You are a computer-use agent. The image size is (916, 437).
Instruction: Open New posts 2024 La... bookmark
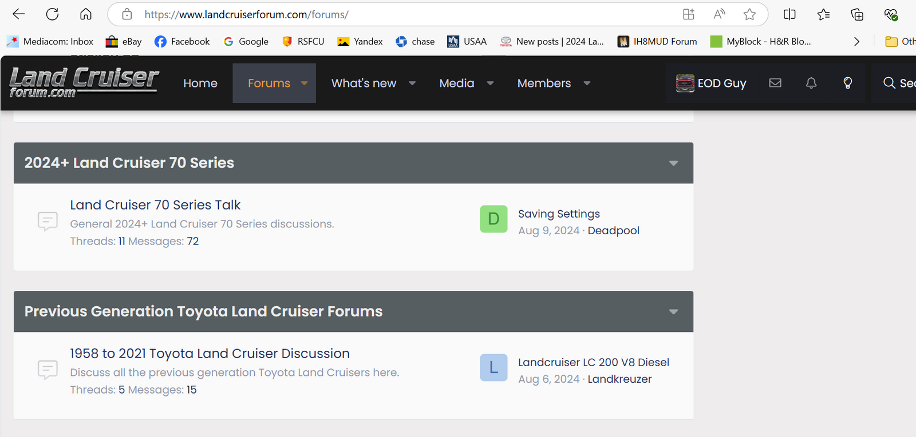tap(552, 41)
